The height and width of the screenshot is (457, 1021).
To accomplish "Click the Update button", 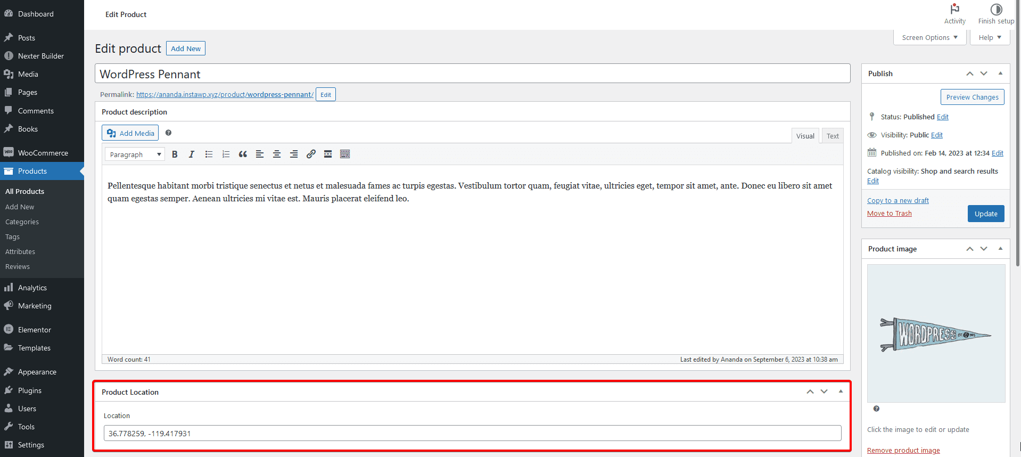I will (x=986, y=214).
